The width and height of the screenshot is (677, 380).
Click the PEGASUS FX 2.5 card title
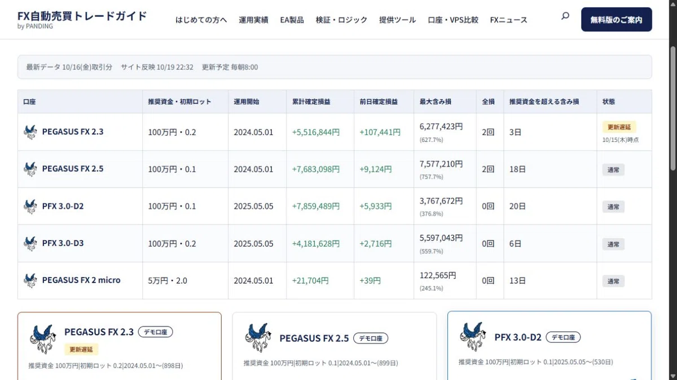314,338
